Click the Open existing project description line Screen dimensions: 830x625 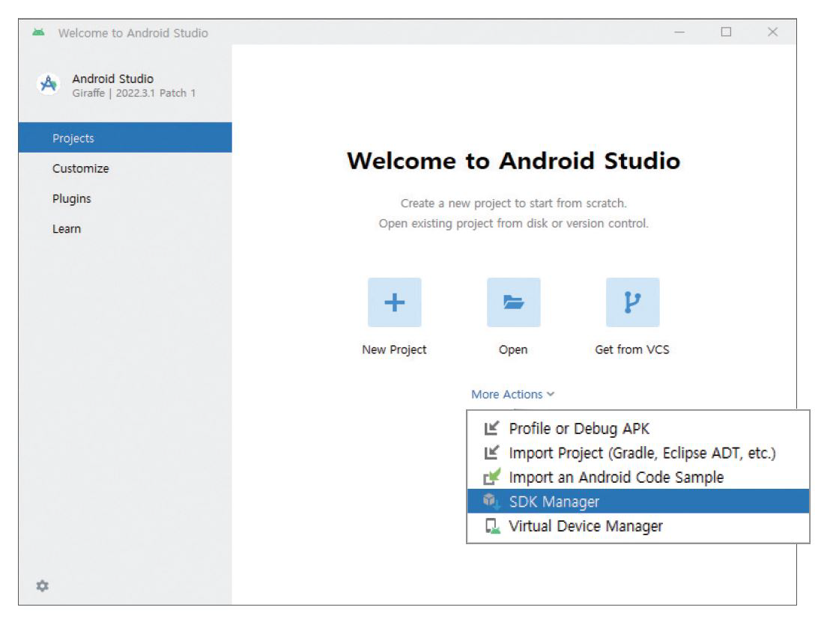513,223
